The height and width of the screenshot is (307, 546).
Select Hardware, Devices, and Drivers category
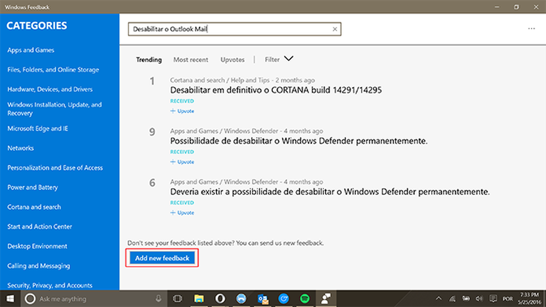50,89
